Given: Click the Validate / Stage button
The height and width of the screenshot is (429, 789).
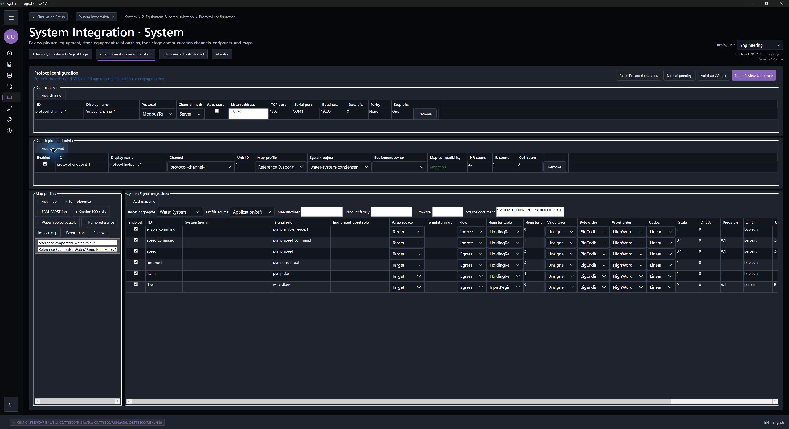Looking at the screenshot, I should click(713, 76).
